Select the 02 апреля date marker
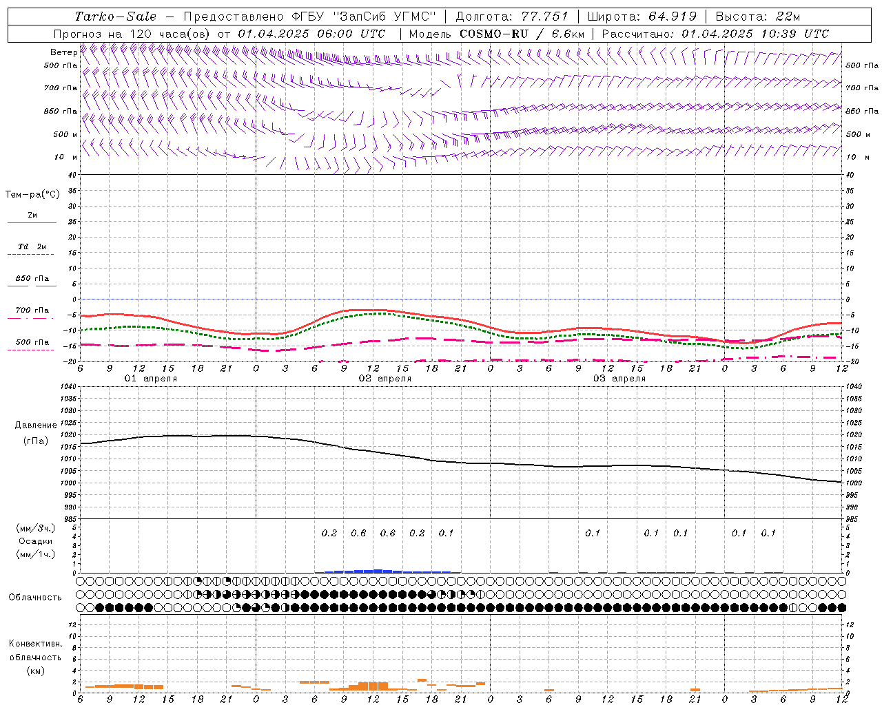882x705 pixels. pyautogui.click(x=384, y=379)
